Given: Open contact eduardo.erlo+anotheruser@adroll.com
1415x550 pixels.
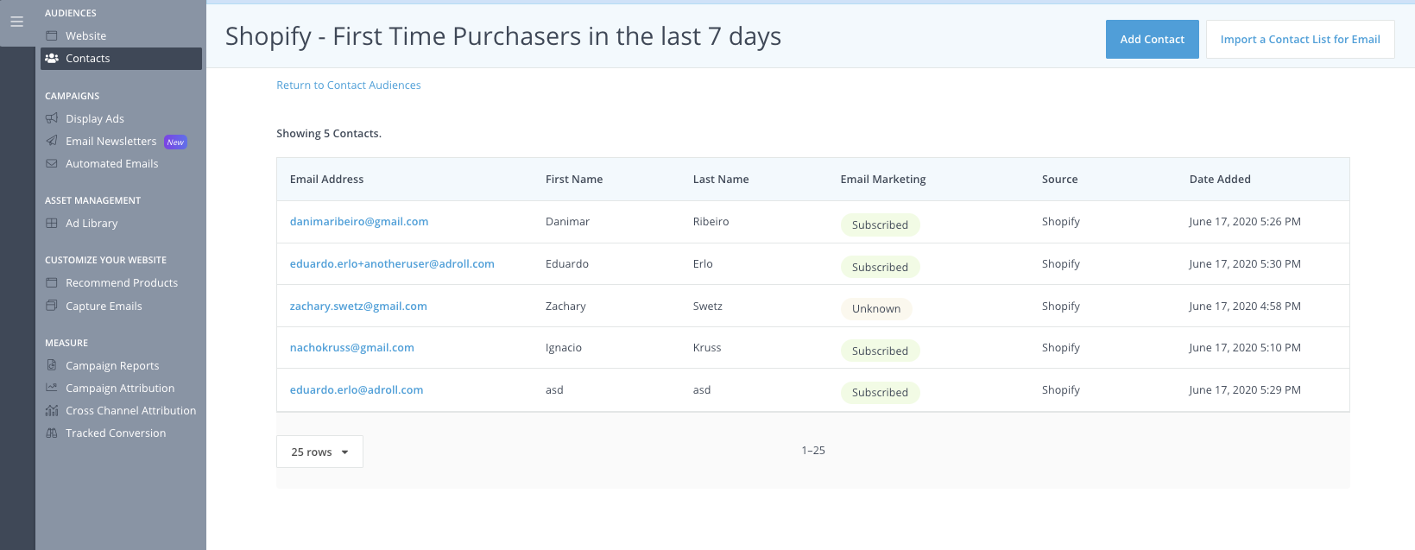Looking at the screenshot, I should point(392,263).
